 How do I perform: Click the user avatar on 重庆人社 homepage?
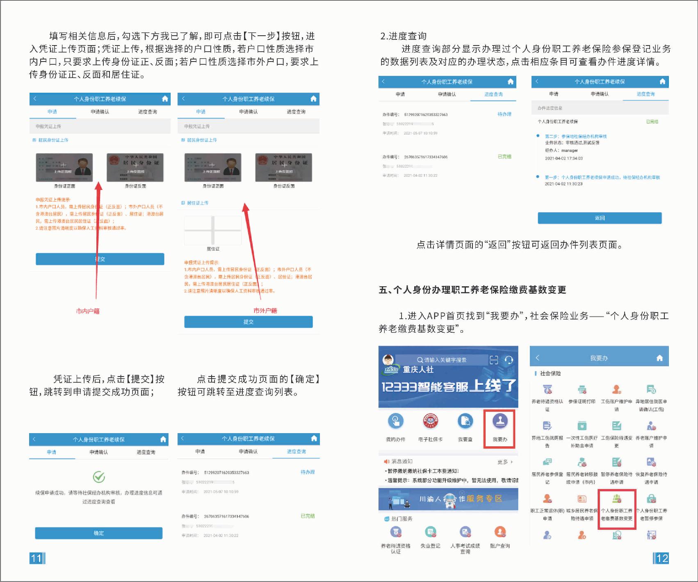pos(388,360)
